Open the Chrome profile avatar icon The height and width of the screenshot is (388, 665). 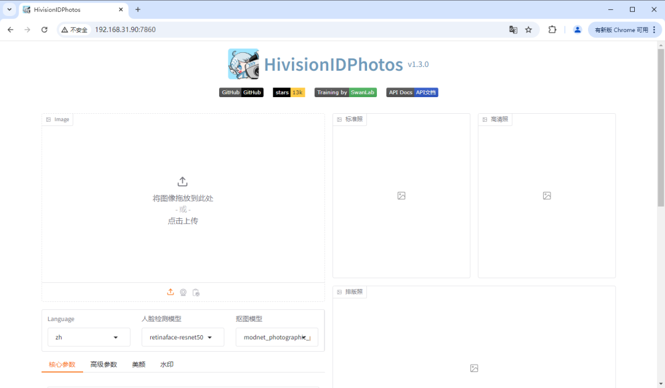[577, 30]
